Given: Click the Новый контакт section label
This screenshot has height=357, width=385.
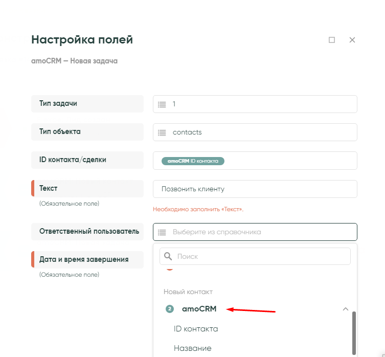Looking at the screenshot, I should 188,292.
